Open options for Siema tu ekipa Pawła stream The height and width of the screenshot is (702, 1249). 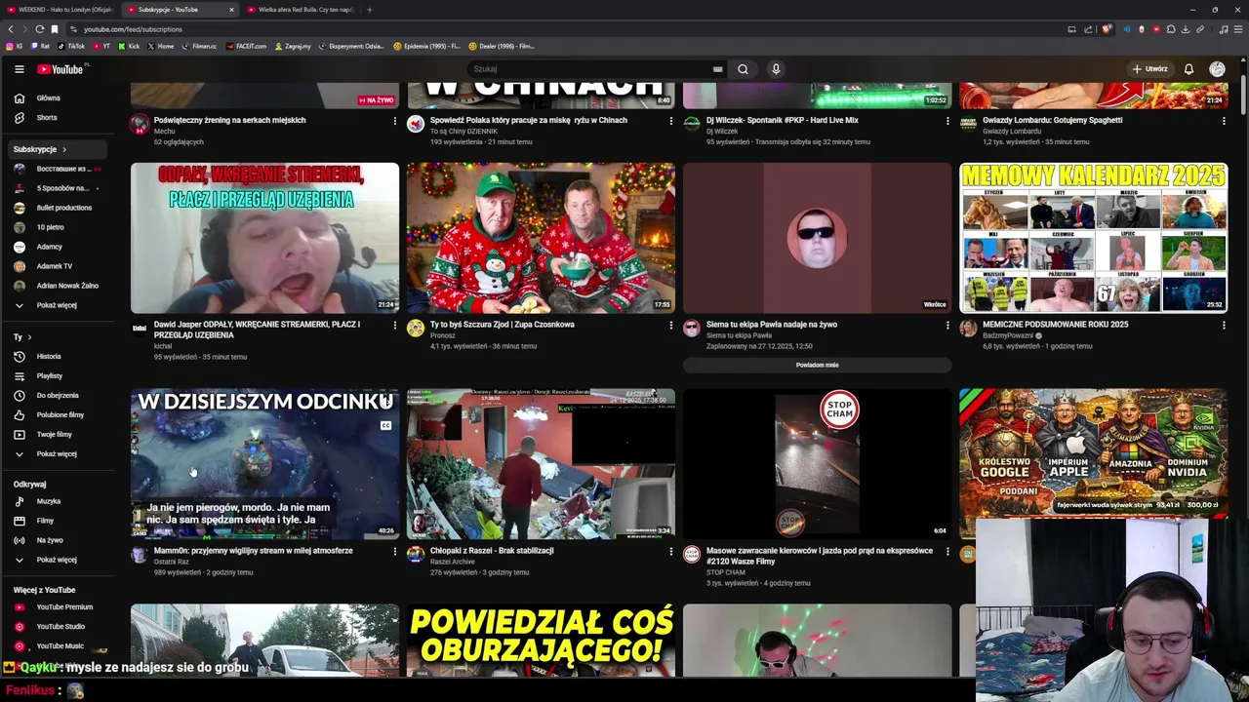pyautogui.click(x=947, y=326)
